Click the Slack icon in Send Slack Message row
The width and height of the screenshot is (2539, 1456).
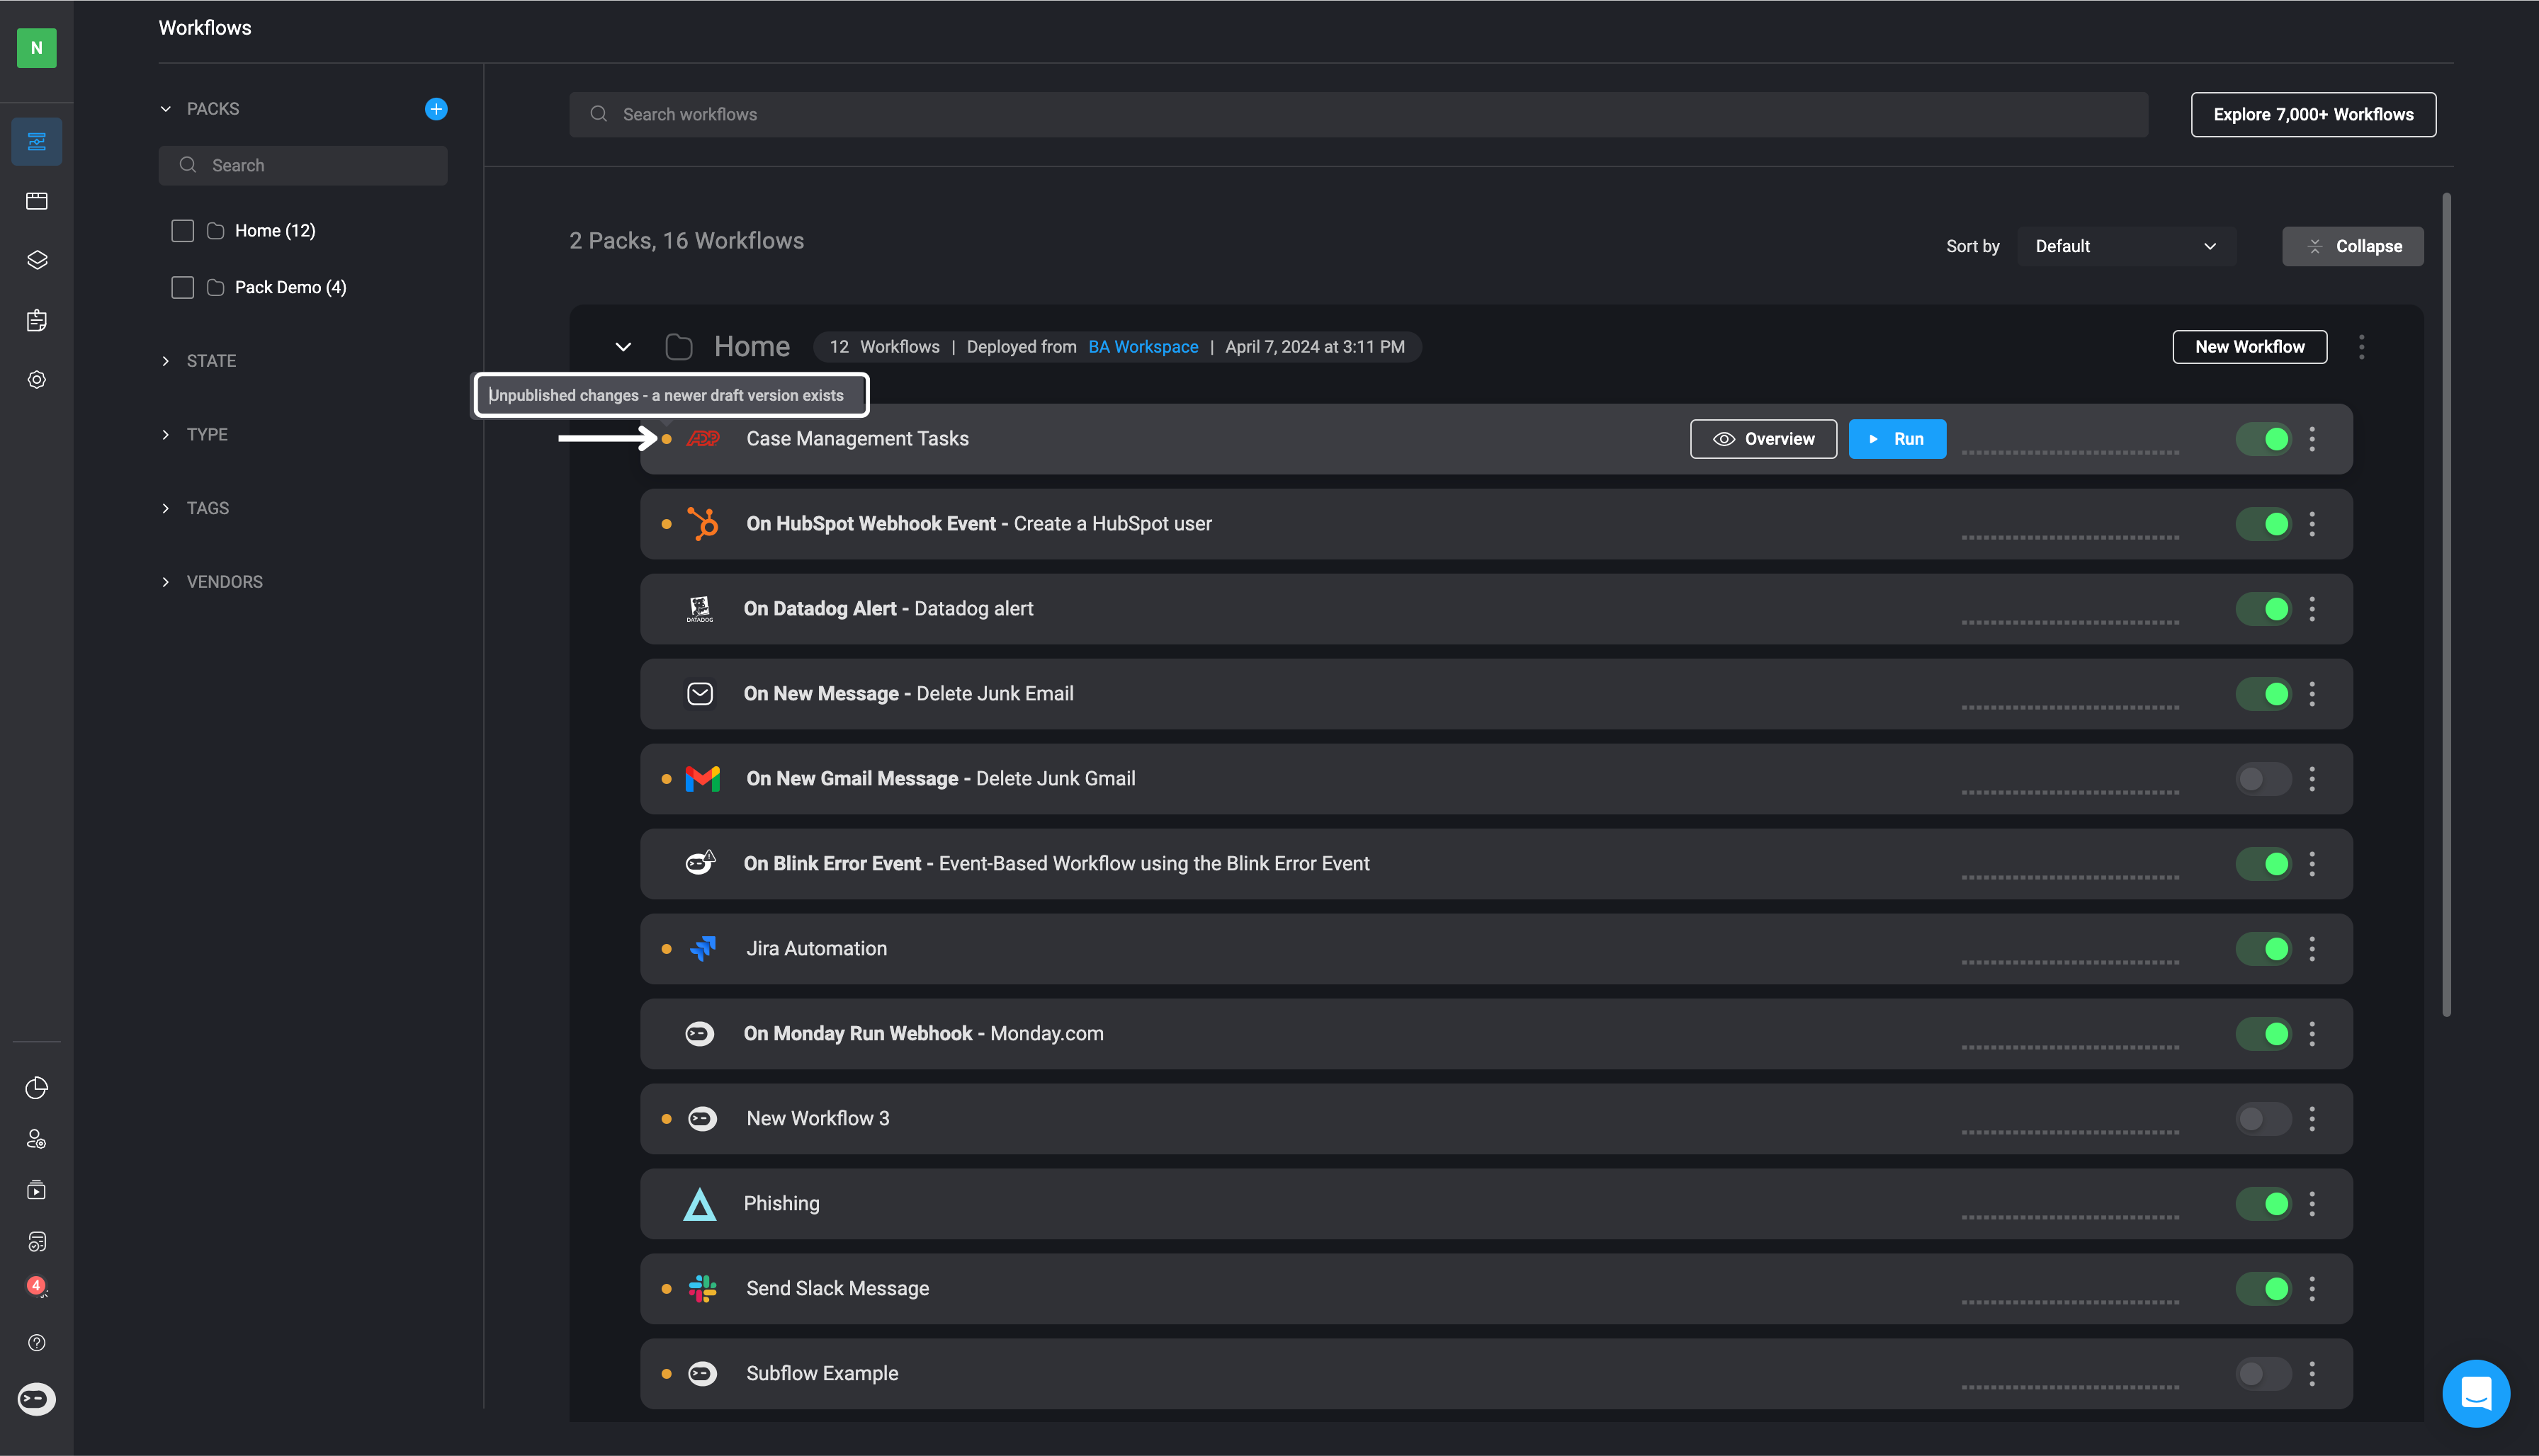pos(703,1289)
